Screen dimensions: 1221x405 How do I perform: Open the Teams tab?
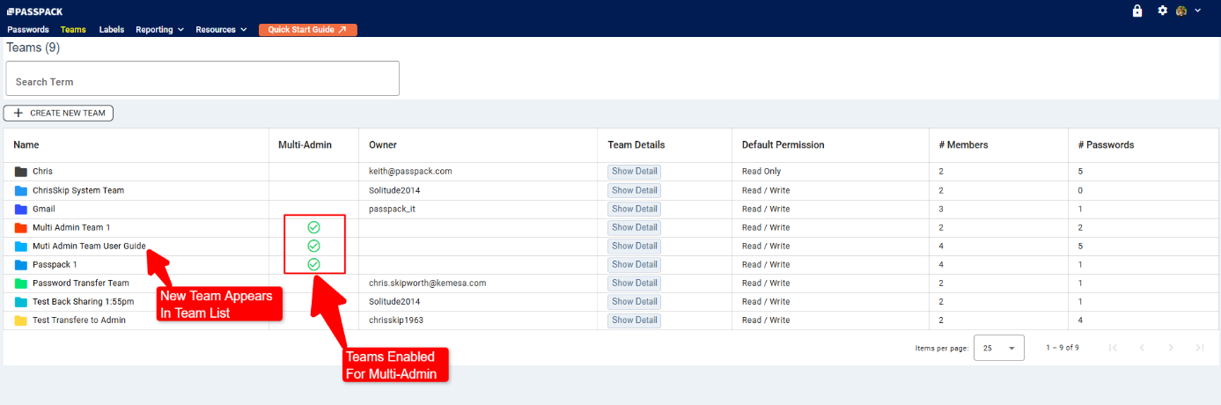tap(73, 29)
